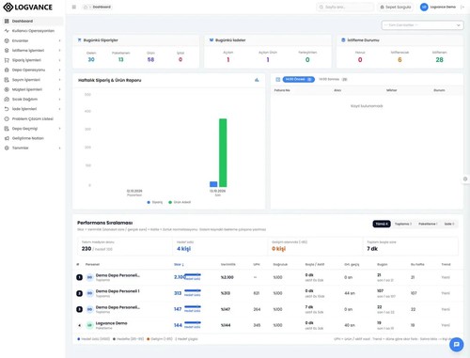Open Kullanıcı Operasyonları in sidebar
The height and width of the screenshot is (358, 470).
[33, 31]
